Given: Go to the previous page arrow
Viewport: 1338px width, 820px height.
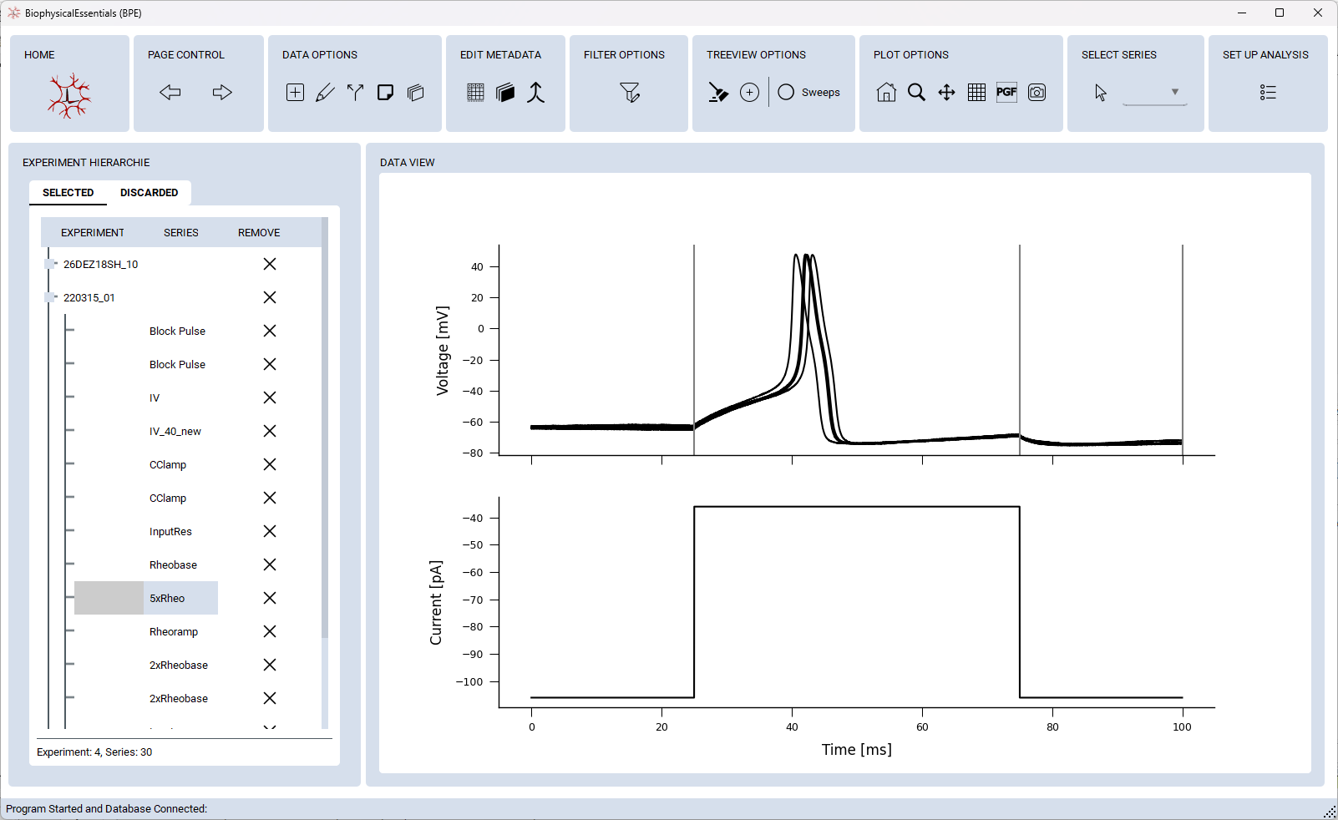Looking at the screenshot, I should tap(170, 93).
